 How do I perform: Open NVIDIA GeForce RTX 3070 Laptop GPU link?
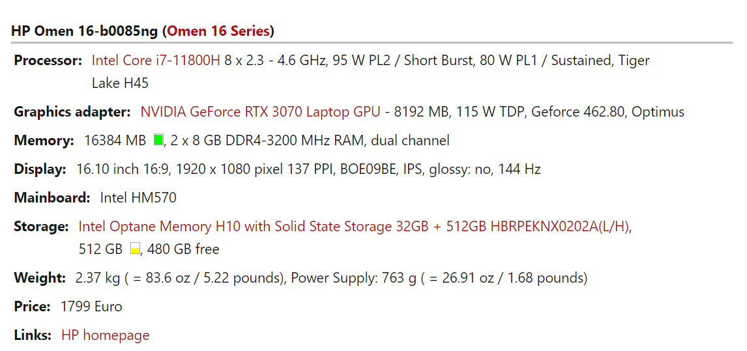[260, 111]
